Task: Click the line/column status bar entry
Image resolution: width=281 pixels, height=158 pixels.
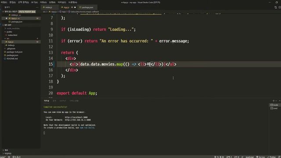Action: (219, 157)
